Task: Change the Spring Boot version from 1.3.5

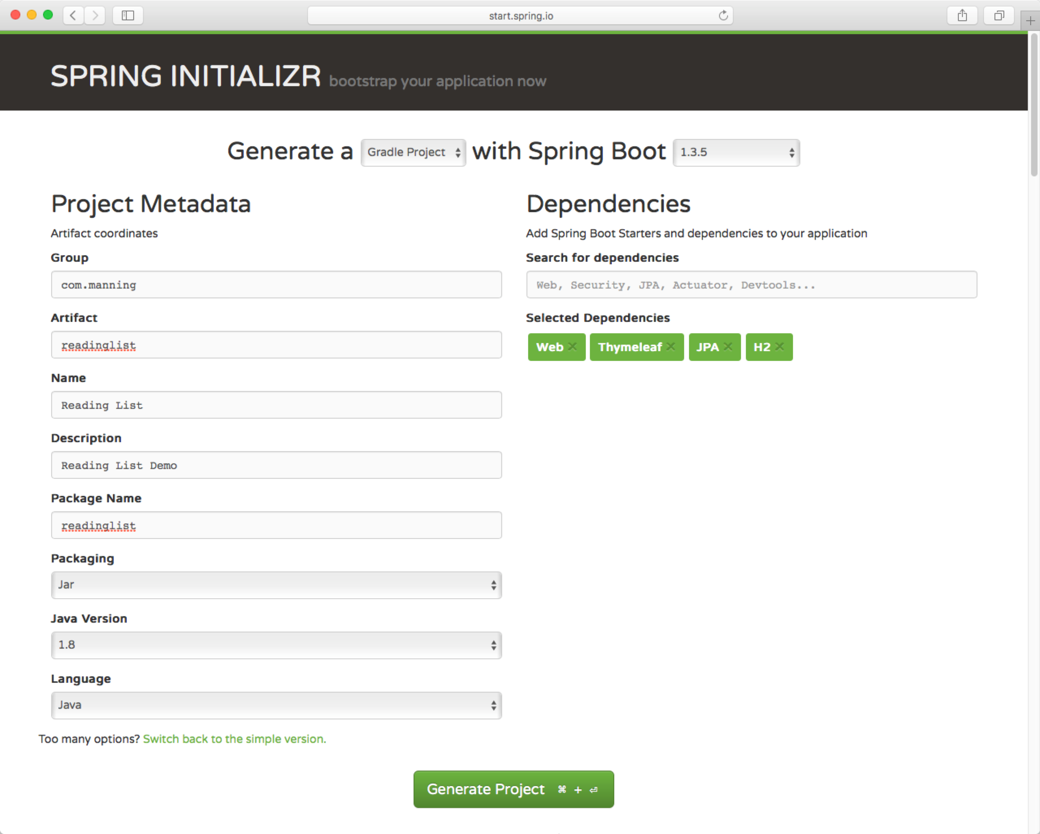Action: point(736,152)
